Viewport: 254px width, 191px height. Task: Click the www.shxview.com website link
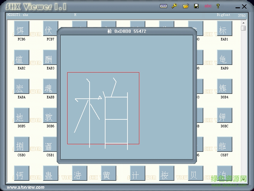click(25, 187)
